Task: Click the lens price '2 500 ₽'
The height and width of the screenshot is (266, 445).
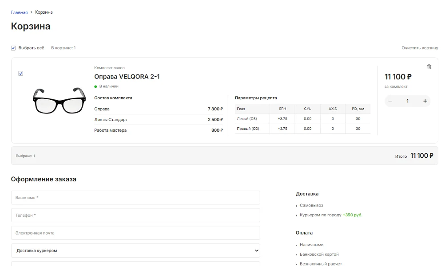Action: click(x=215, y=120)
